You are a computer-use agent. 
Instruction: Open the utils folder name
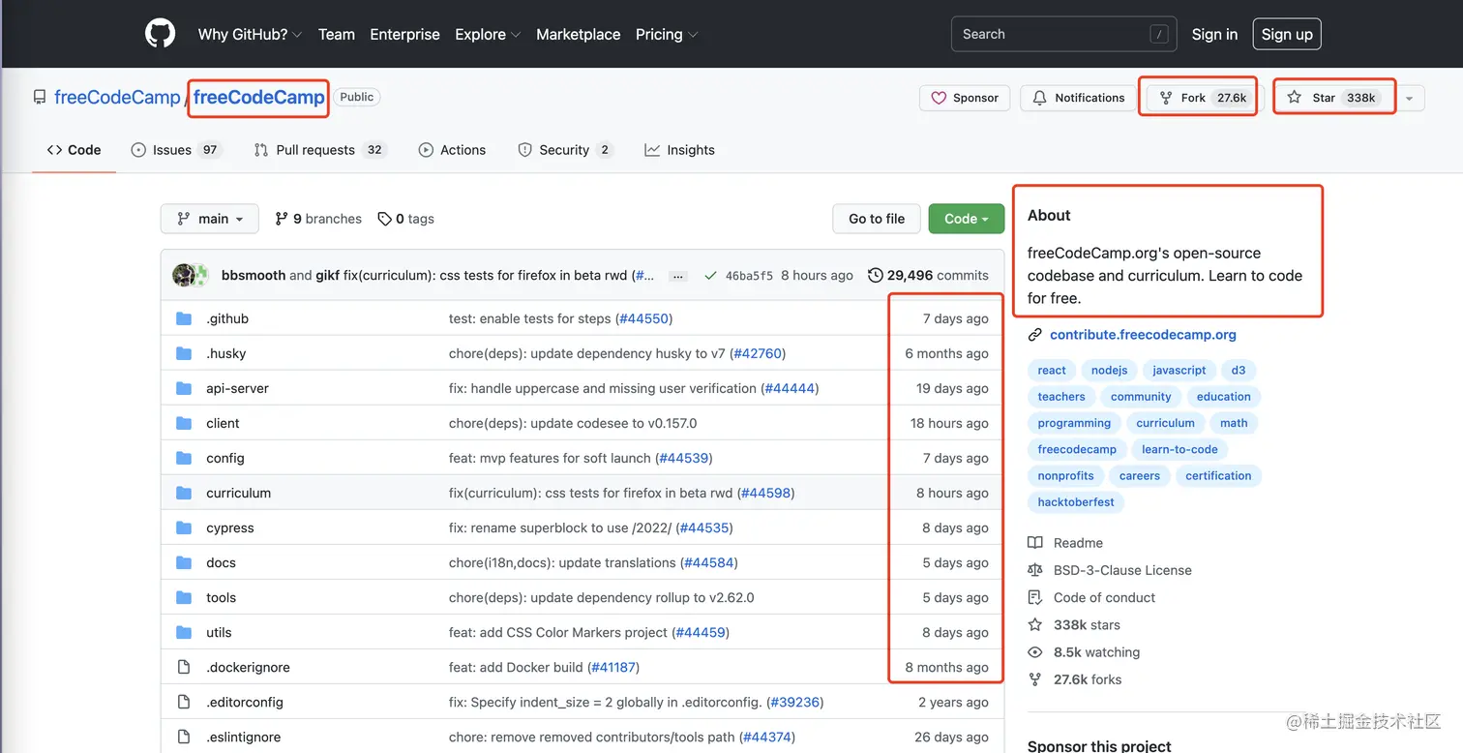(x=219, y=632)
